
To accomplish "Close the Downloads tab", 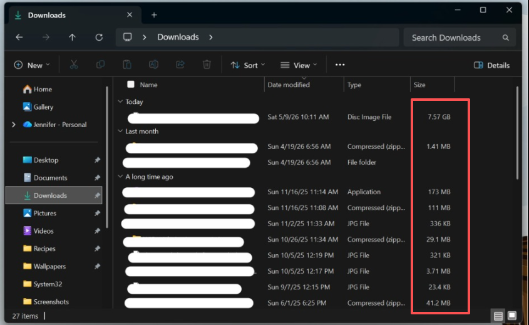I will pyautogui.click(x=130, y=15).
